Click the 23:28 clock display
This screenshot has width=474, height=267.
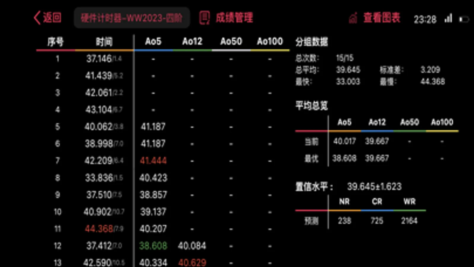(425, 19)
